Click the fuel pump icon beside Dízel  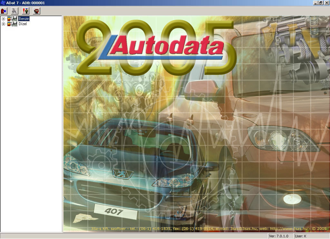point(9,24)
